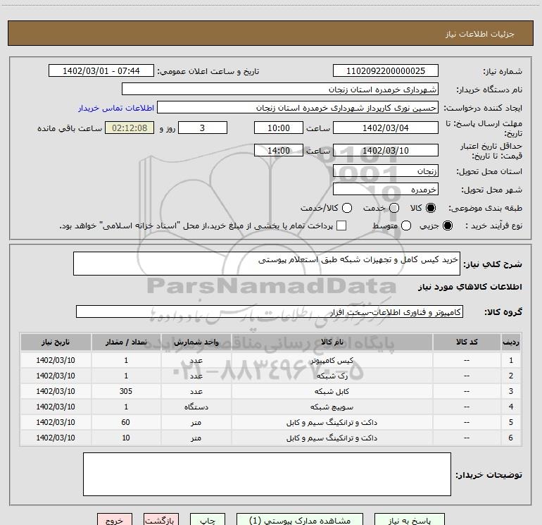Click the کد کالا column header
Image resolution: width=542 pixels, height=525 pixels.
coord(467,342)
